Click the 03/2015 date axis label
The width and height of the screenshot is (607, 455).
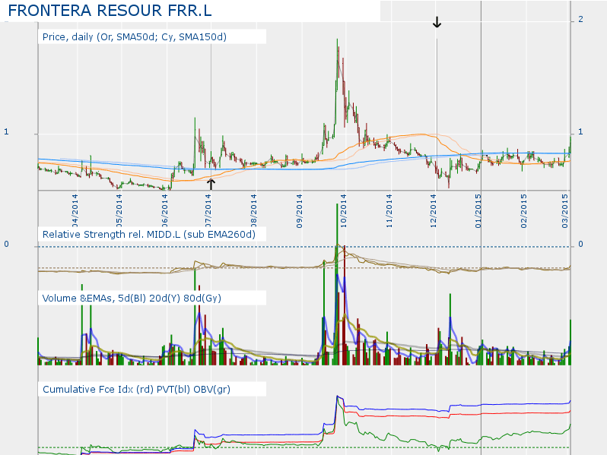point(565,211)
